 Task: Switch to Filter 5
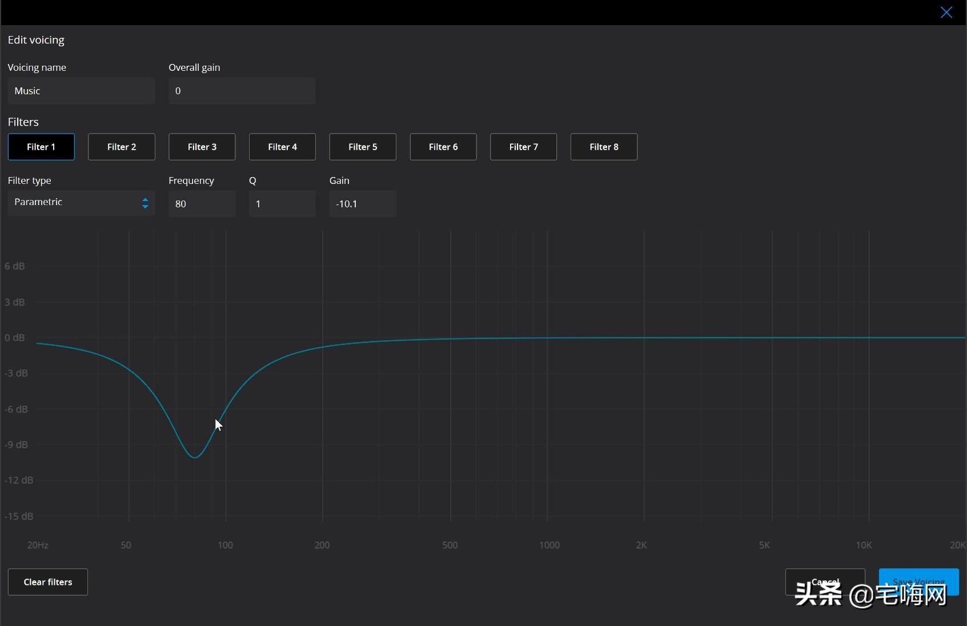363,147
